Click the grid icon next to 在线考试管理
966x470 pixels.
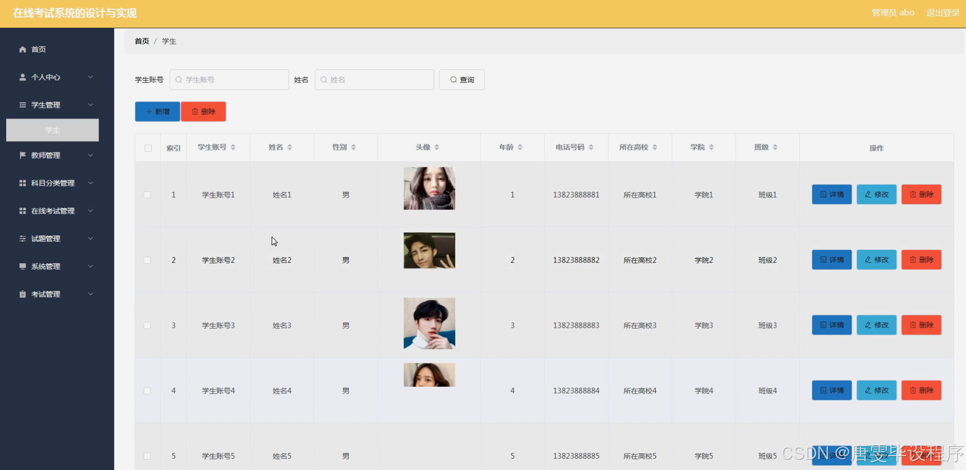(23, 210)
